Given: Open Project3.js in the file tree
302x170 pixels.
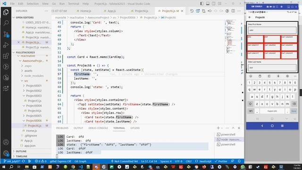Looking at the screenshot, I should [34, 101].
